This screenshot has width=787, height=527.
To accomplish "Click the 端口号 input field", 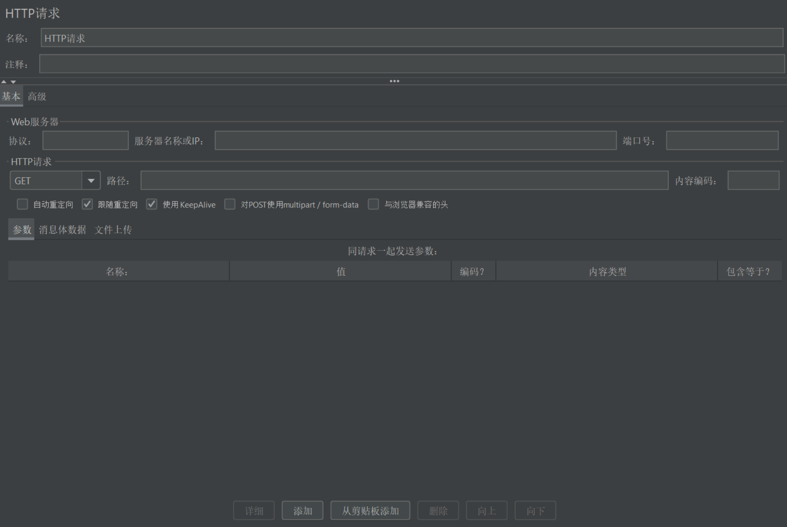I will pyautogui.click(x=722, y=140).
